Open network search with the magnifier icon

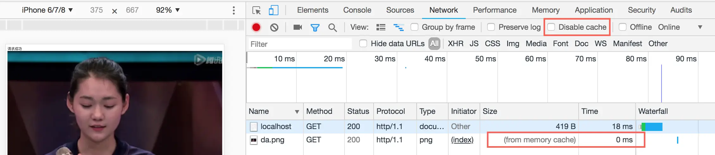pyautogui.click(x=333, y=28)
